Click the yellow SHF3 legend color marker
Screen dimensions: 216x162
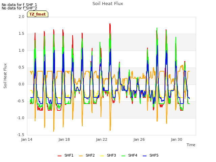(102, 156)
